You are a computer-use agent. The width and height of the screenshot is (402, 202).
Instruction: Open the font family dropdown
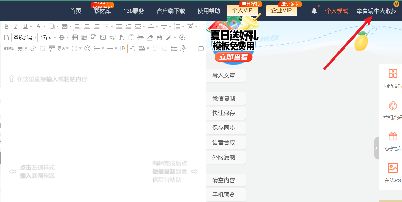tap(24, 38)
